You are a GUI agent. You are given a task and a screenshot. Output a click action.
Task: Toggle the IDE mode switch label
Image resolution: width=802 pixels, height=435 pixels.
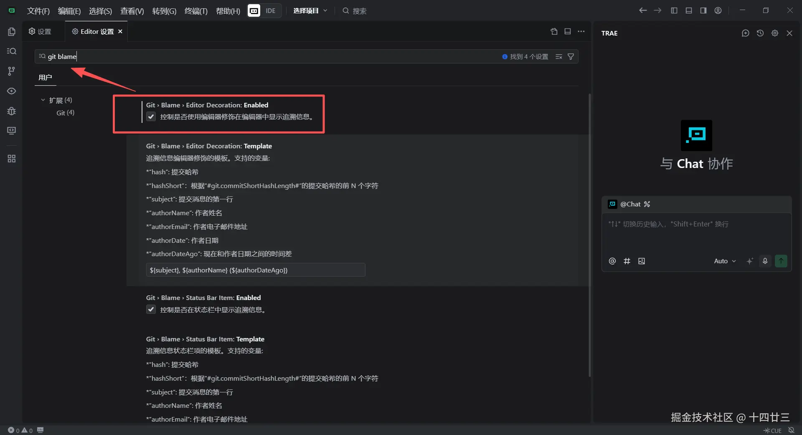pyautogui.click(x=271, y=11)
